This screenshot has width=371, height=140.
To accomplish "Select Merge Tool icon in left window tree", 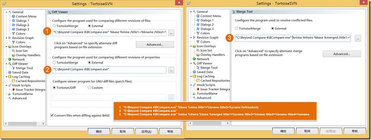I will (x=14, y=68).
